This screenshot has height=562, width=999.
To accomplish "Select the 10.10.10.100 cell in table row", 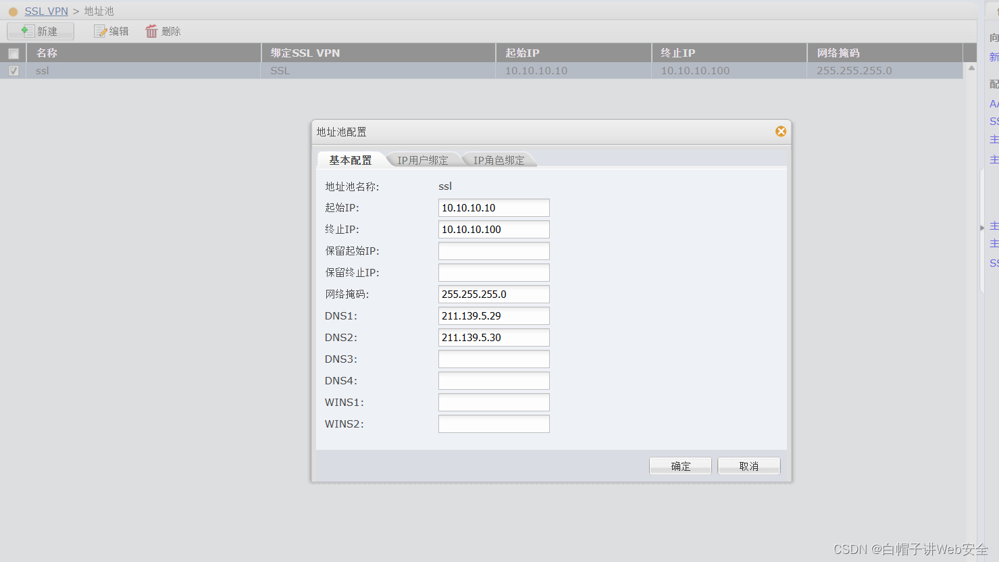I will pos(729,71).
